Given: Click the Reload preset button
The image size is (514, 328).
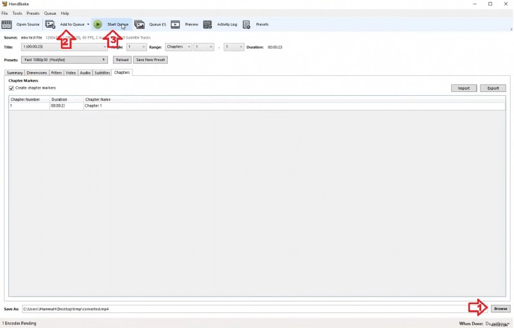Looking at the screenshot, I should (x=122, y=60).
